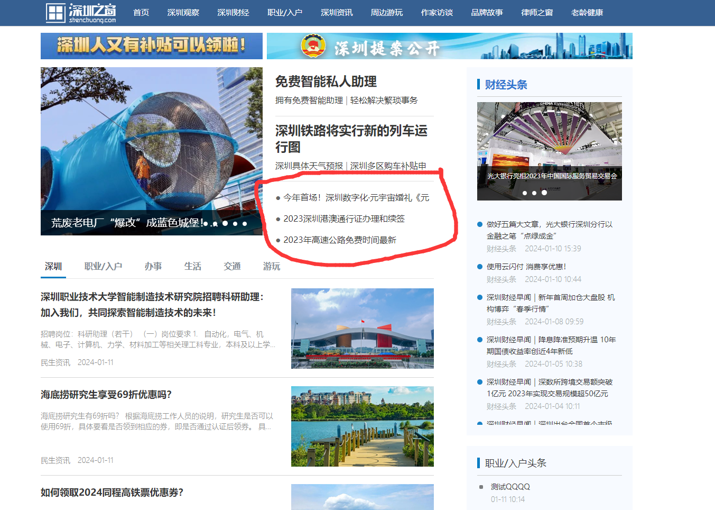Switch to the 深圳 tab
The width and height of the screenshot is (715, 510).
(53, 266)
